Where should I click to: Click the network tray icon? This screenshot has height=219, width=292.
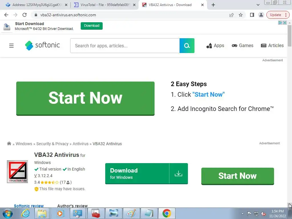tap(256, 214)
